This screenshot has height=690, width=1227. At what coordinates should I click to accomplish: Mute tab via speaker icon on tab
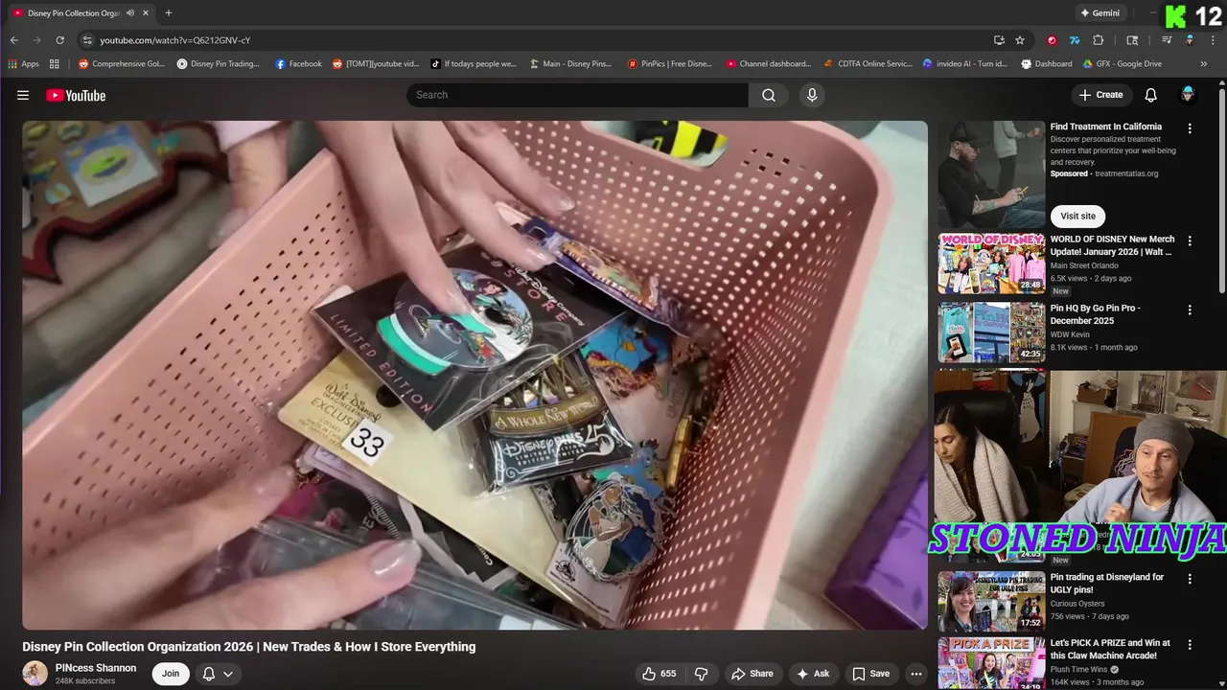(x=129, y=13)
